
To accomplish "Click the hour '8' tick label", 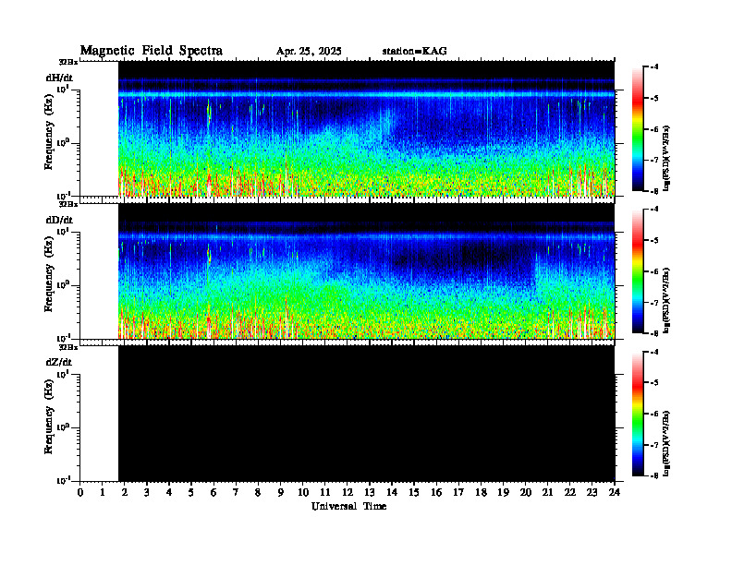I will (258, 493).
